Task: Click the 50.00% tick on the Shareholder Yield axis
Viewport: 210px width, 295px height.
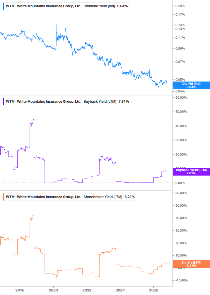Action: coord(181,206)
